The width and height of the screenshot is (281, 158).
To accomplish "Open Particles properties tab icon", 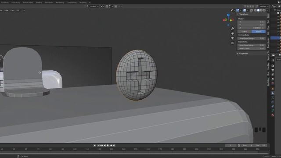I will tap(273, 97).
